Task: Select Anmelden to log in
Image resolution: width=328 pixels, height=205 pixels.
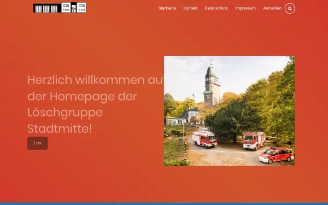Action: click(x=272, y=8)
